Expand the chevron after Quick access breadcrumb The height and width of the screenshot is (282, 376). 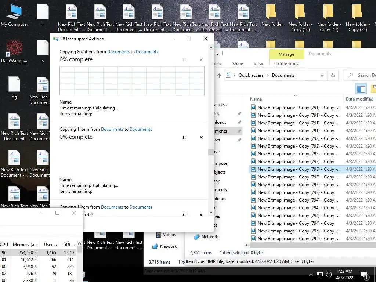[x=268, y=76]
